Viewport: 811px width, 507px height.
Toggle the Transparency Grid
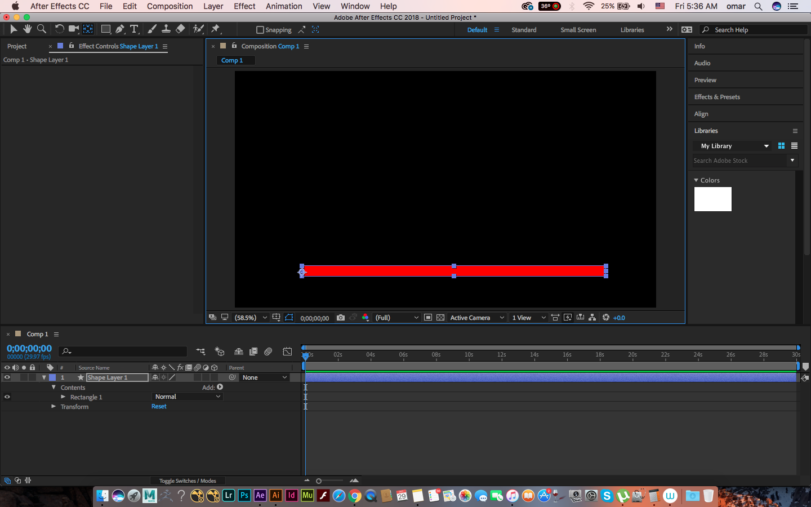[x=440, y=318]
